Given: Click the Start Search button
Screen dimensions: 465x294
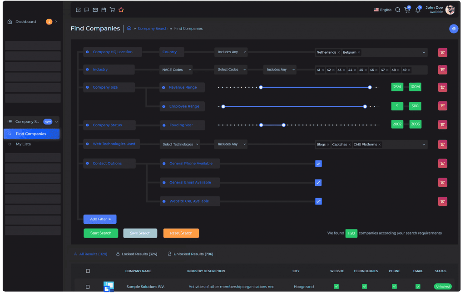Looking at the screenshot, I should pos(100,233).
